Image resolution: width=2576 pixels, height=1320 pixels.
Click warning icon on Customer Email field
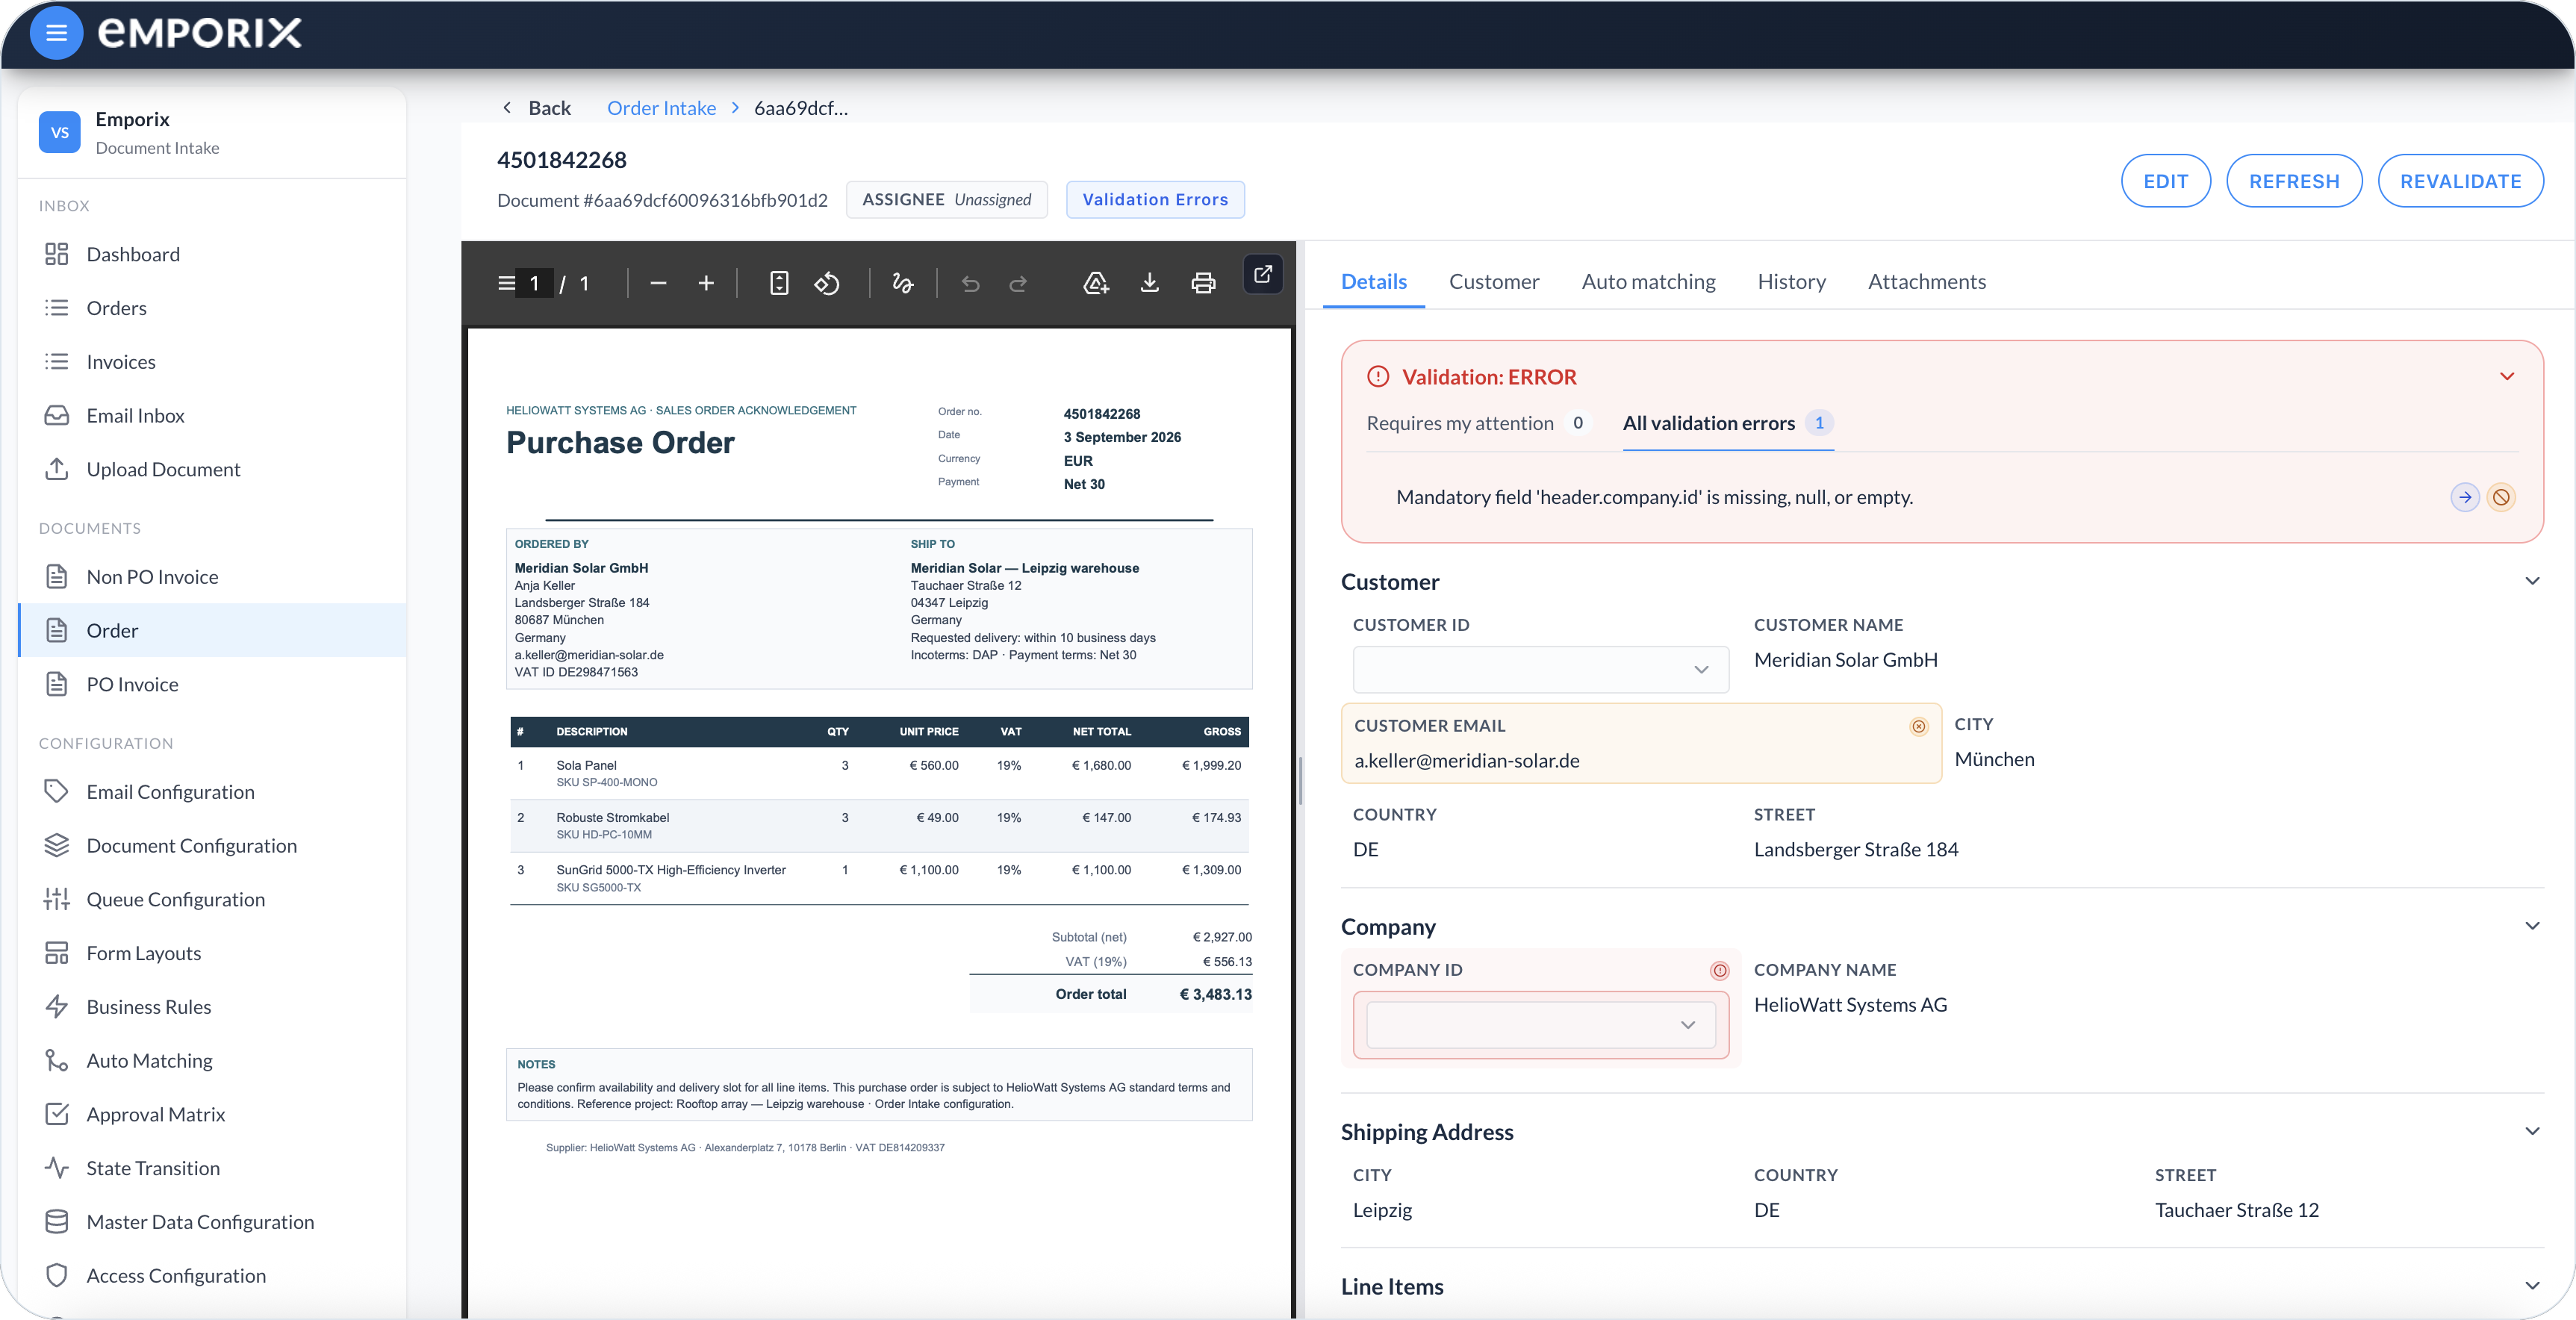(1919, 726)
